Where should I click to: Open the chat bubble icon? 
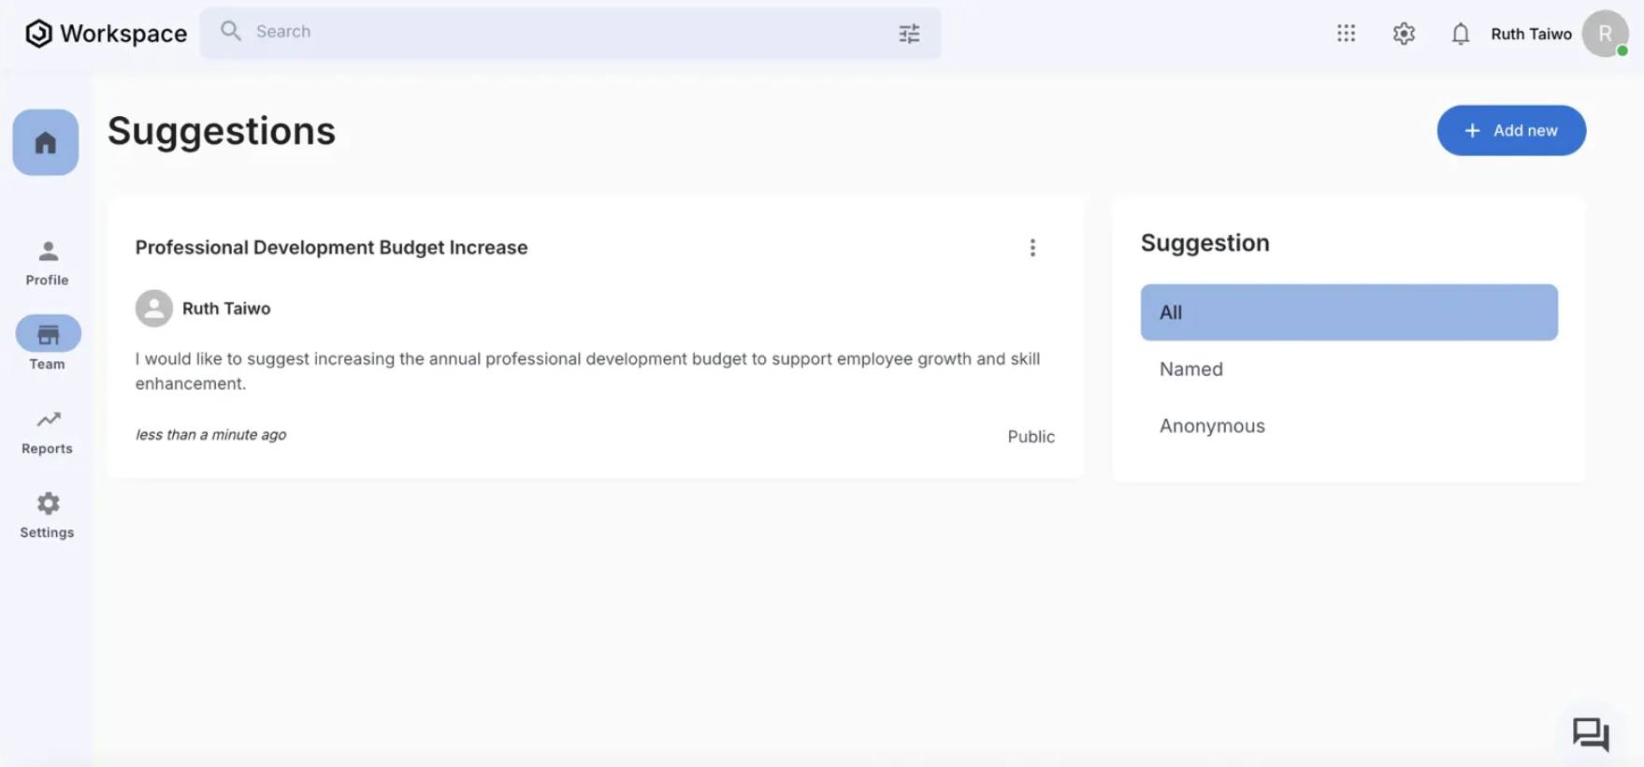tap(1590, 734)
